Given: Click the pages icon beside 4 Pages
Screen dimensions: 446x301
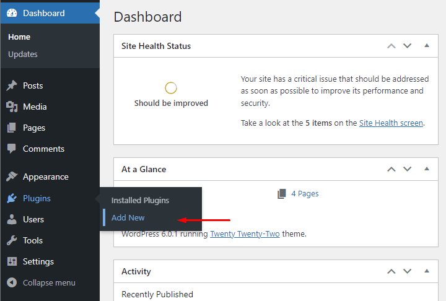Looking at the screenshot, I should (282, 194).
